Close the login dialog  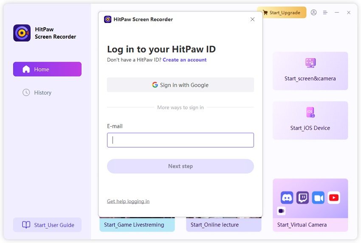click(x=253, y=20)
